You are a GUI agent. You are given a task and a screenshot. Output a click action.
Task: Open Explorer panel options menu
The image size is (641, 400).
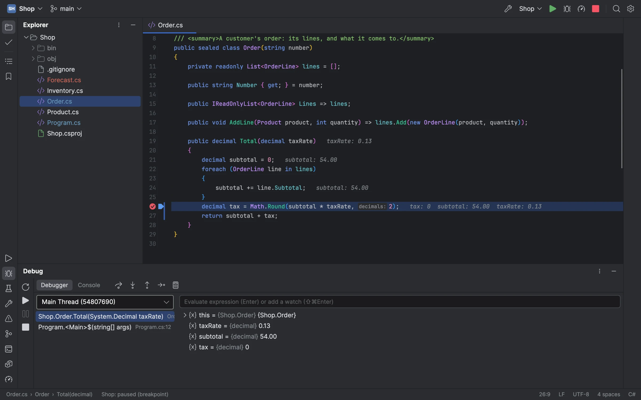click(x=119, y=25)
